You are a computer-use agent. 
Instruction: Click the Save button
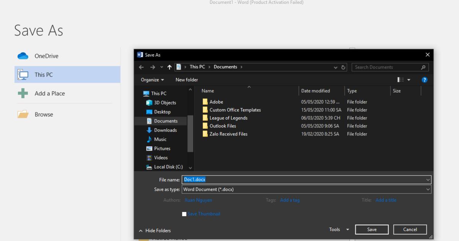coord(372,230)
